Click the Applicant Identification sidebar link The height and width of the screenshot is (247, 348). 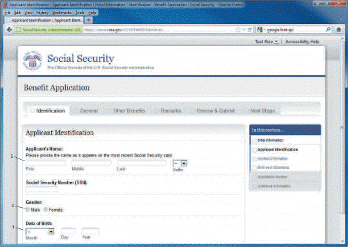coord(277,150)
